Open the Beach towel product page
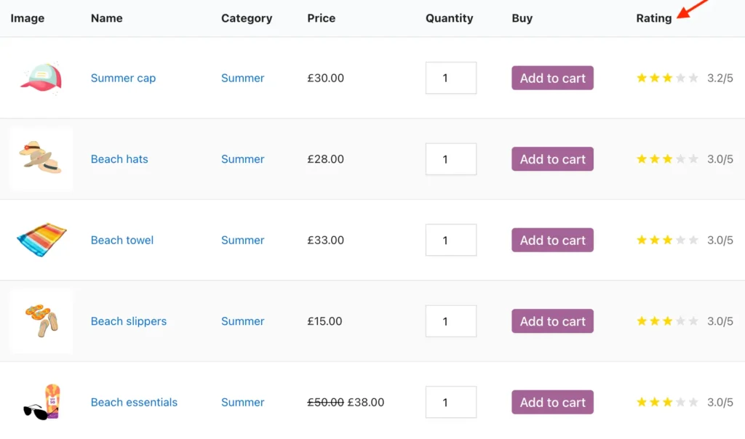This screenshot has width=745, height=439. 121,240
